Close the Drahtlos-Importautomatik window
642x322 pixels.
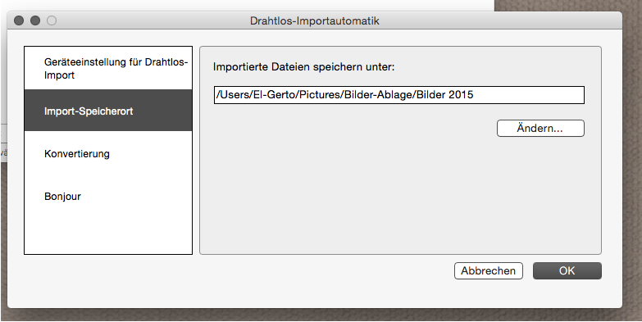(19, 20)
